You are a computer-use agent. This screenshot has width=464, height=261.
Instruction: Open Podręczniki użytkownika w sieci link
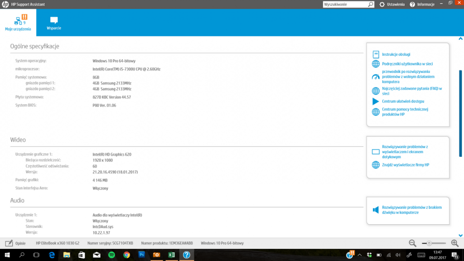pyautogui.click(x=407, y=64)
